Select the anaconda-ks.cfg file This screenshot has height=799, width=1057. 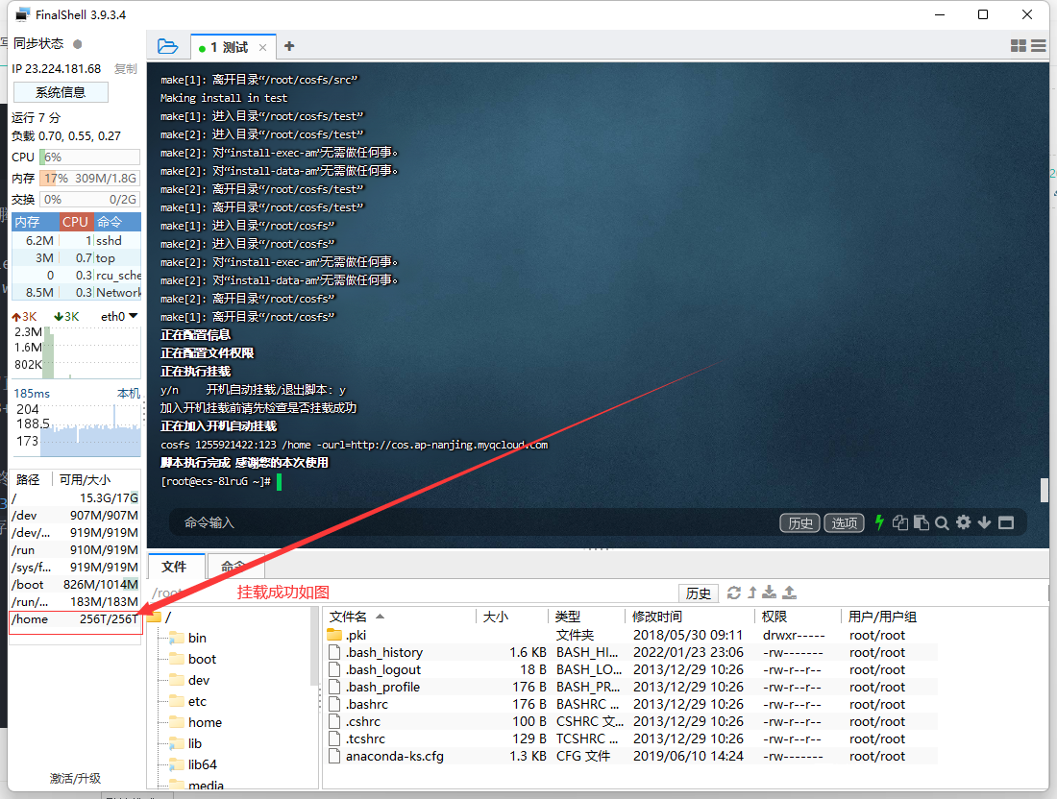pyautogui.click(x=631, y=756)
